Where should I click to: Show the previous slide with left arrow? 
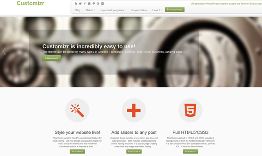(x=4, y=51)
